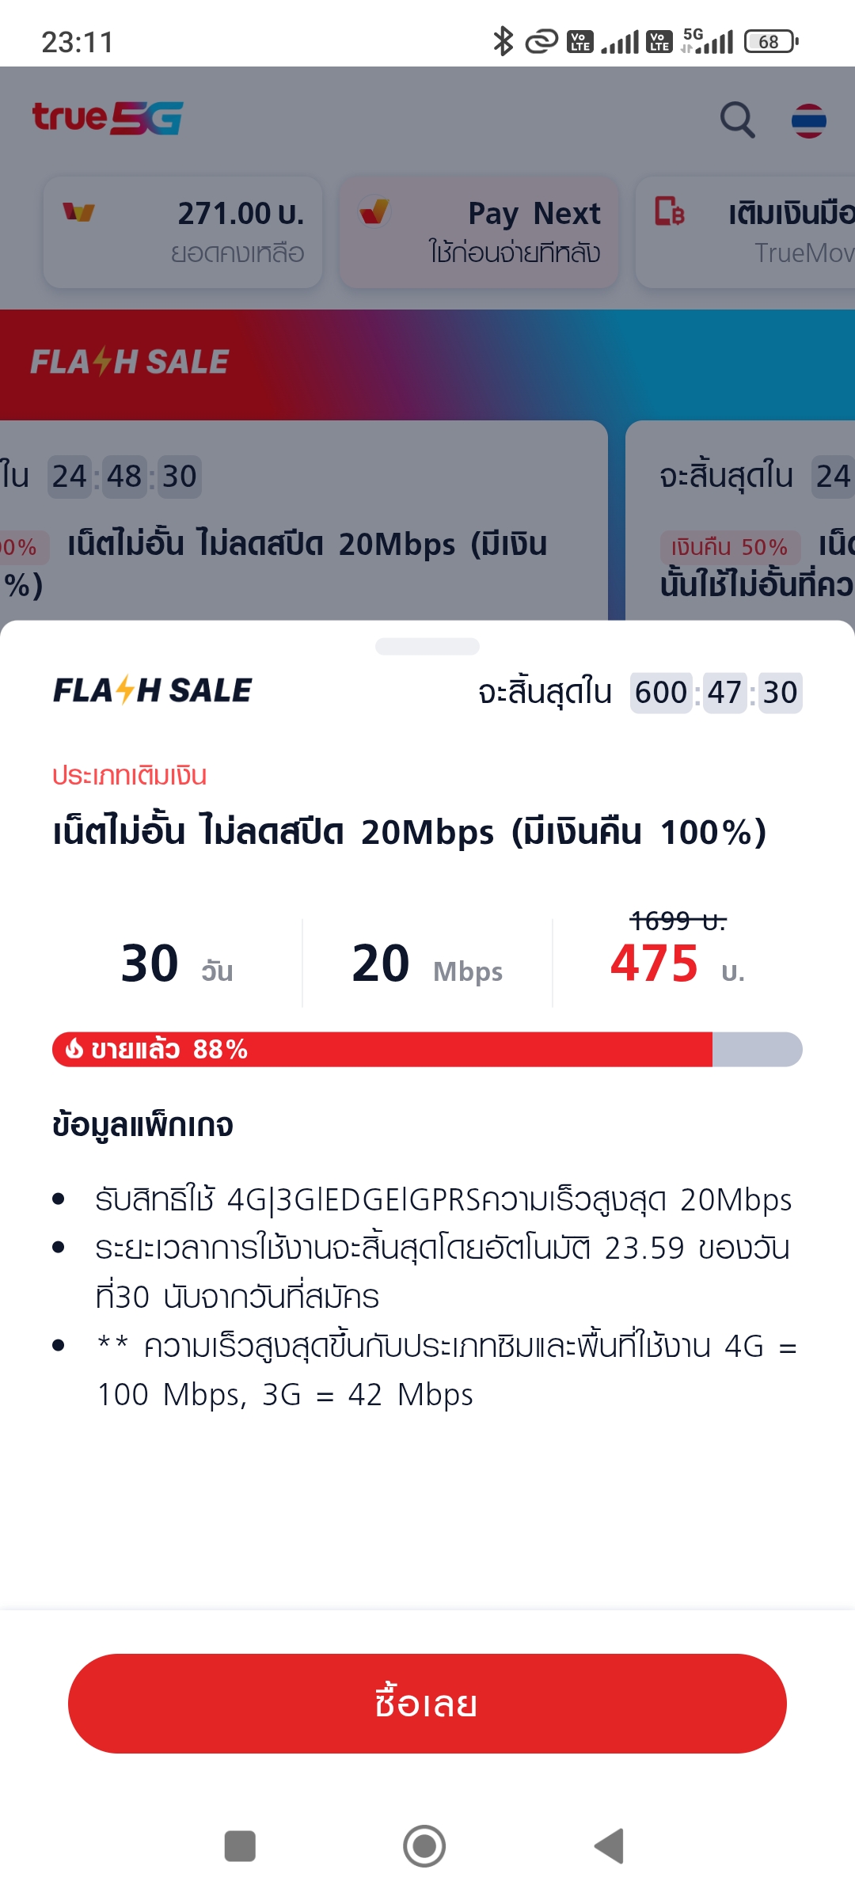855x1900 pixels.
Task: Tap the ประเภทเติมเงิน category label
Action: (x=129, y=776)
